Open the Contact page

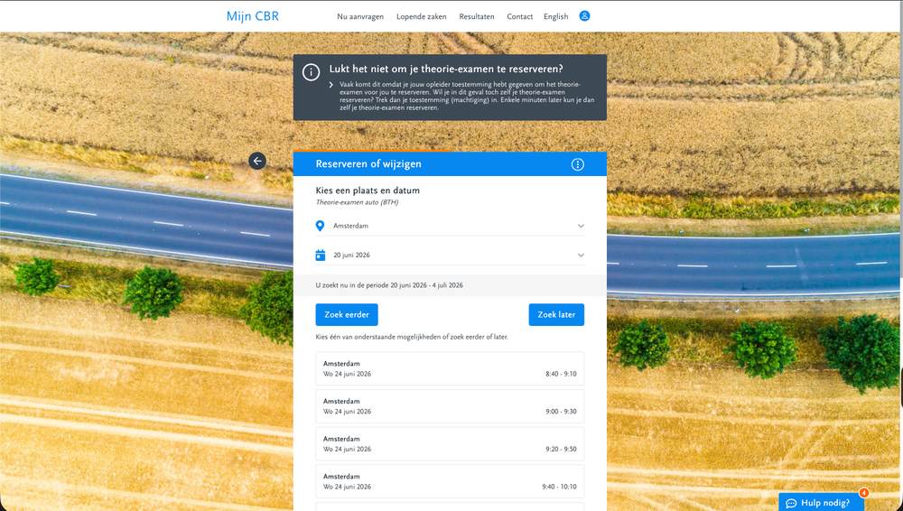(x=519, y=17)
